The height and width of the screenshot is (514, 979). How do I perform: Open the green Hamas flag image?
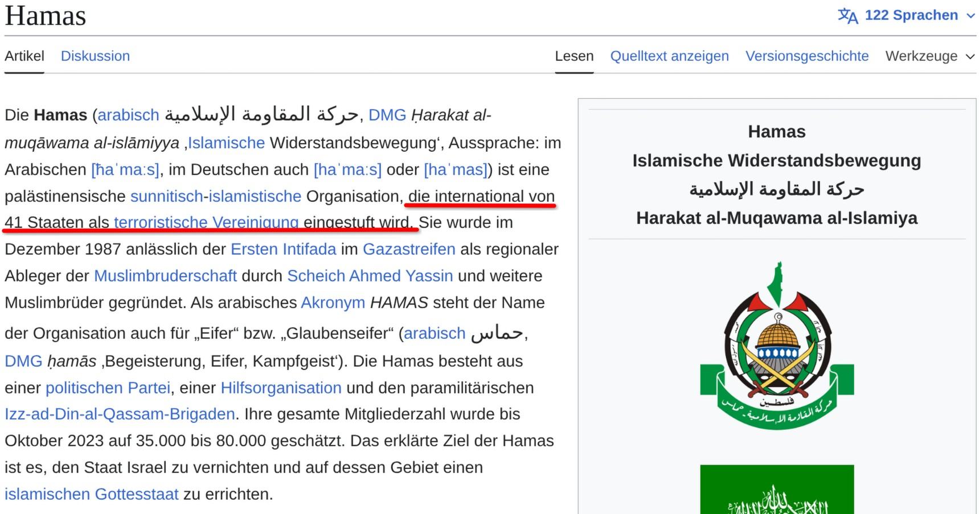777,490
